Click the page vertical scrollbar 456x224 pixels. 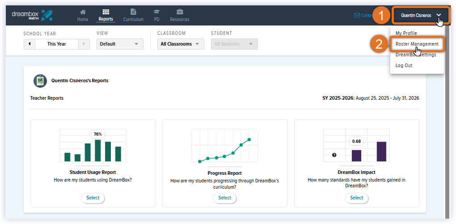(447, 122)
